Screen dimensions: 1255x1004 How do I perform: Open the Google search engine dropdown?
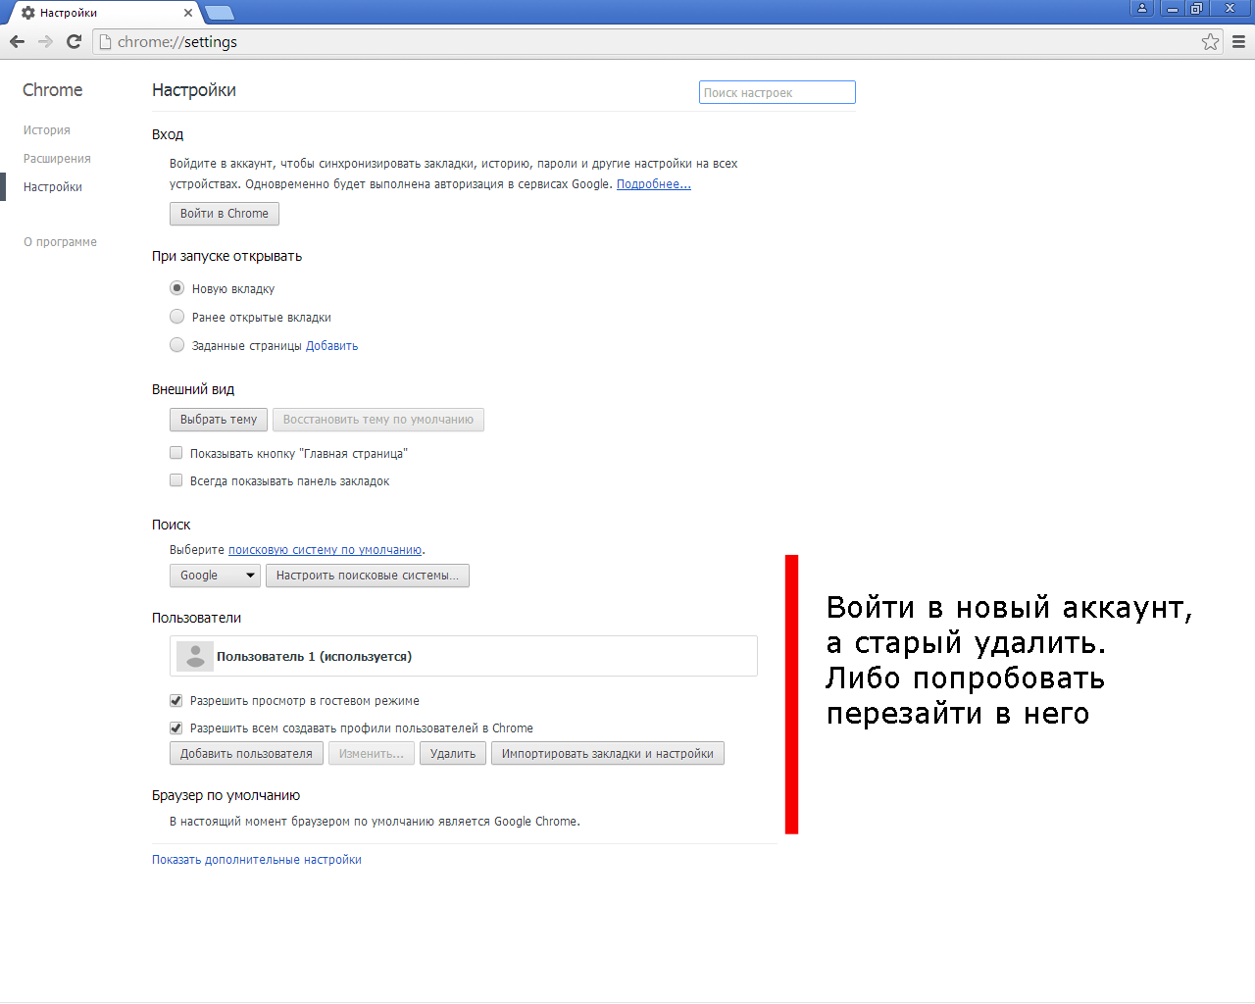coord(215,576)
